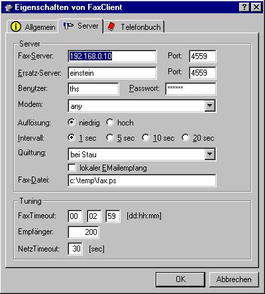Click the yellow info icon on Allgemein tab

[15, 27]
